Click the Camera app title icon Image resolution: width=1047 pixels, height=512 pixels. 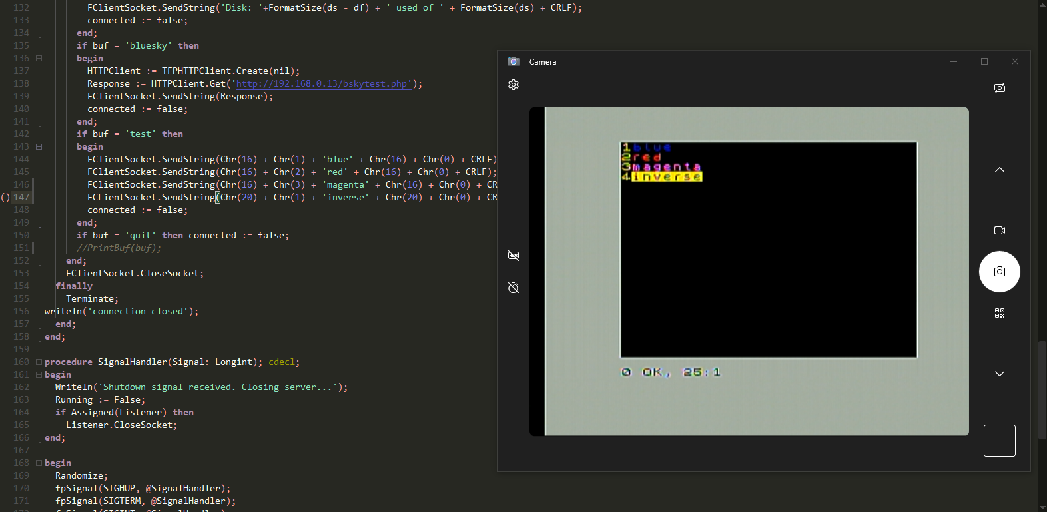[514, 61]
